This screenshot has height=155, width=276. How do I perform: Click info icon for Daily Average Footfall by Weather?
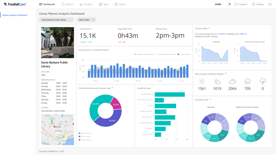(x=226, y=74)
